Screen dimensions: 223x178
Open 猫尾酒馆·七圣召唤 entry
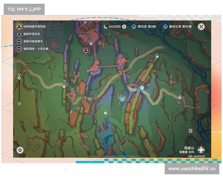click(x=39, y=49)
